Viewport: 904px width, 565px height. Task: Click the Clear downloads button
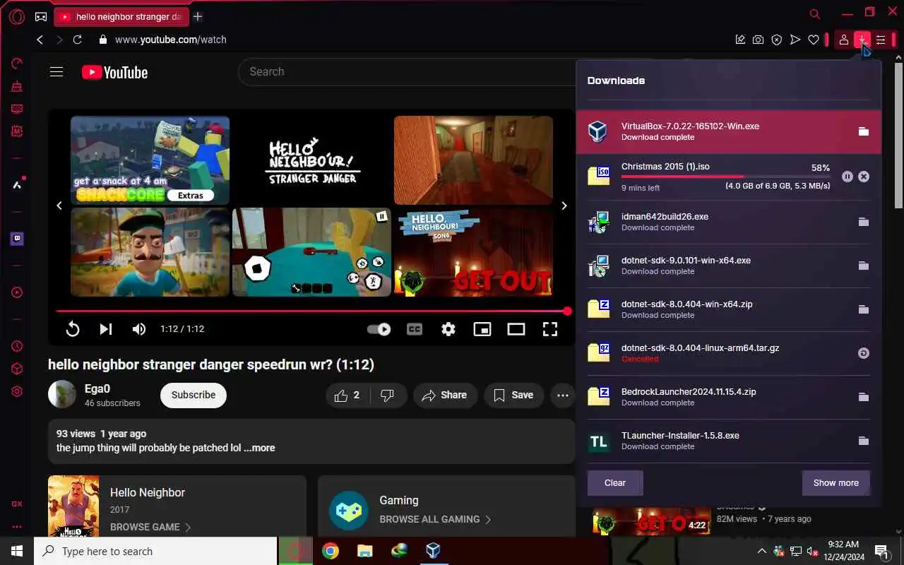click(x=615, y=483)
